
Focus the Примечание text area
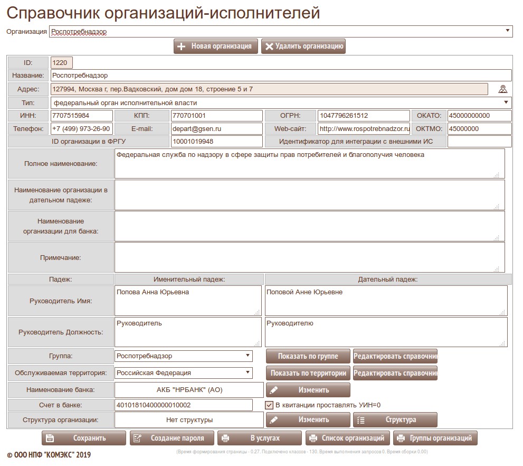pyautogui.click(x=309, y=257)
